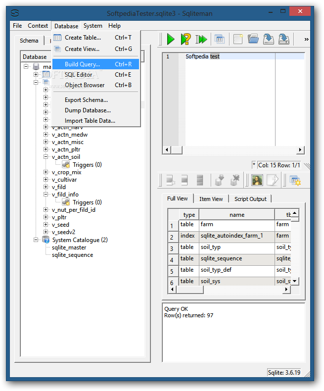324x391 pixels.
Task: Click the duplicate row icon
Action: tap(185, 180)
